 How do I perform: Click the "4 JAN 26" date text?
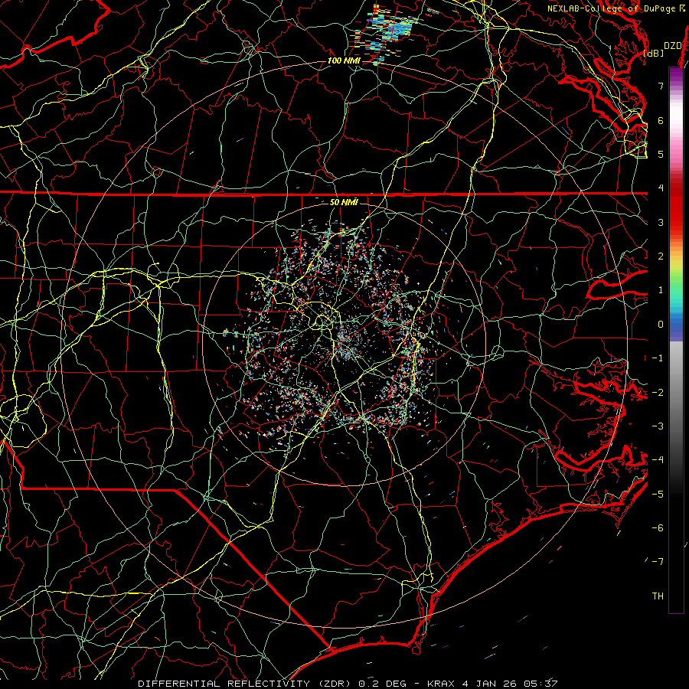tap(488, 684)
